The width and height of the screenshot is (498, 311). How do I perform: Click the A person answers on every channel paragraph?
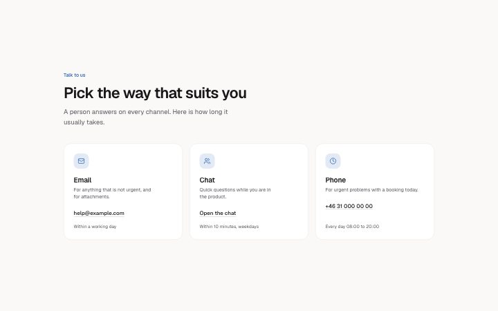click(x=146, y=117)
